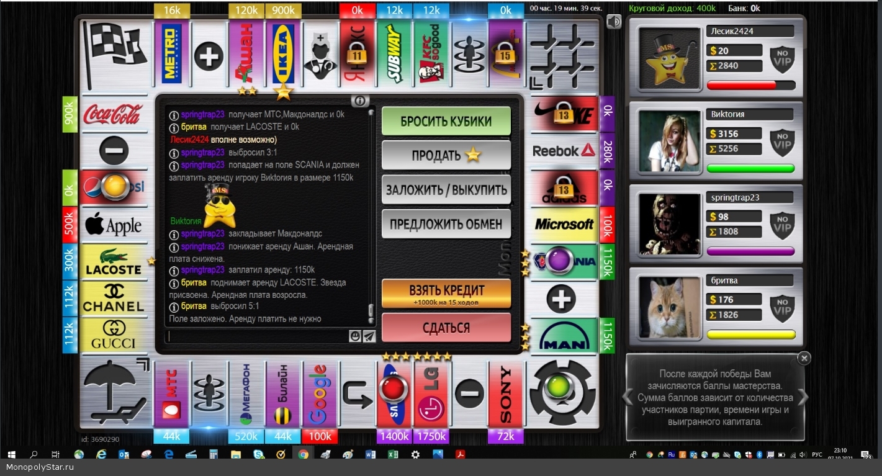882x476 pixels.
Task: Click the locked adidas cell
Action: 564,188
